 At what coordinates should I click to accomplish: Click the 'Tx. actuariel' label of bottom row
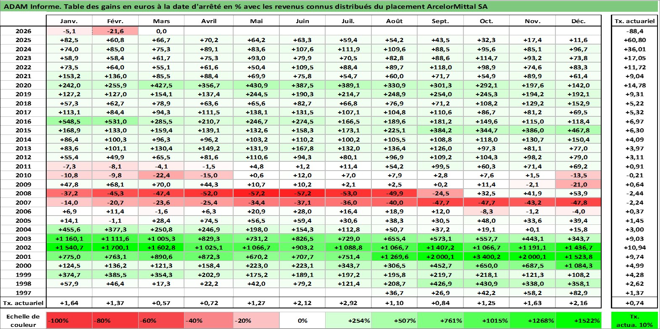tap(23, 303)
